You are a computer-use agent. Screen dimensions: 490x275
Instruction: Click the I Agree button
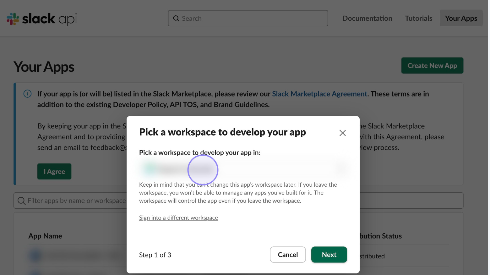coord(54,172)
